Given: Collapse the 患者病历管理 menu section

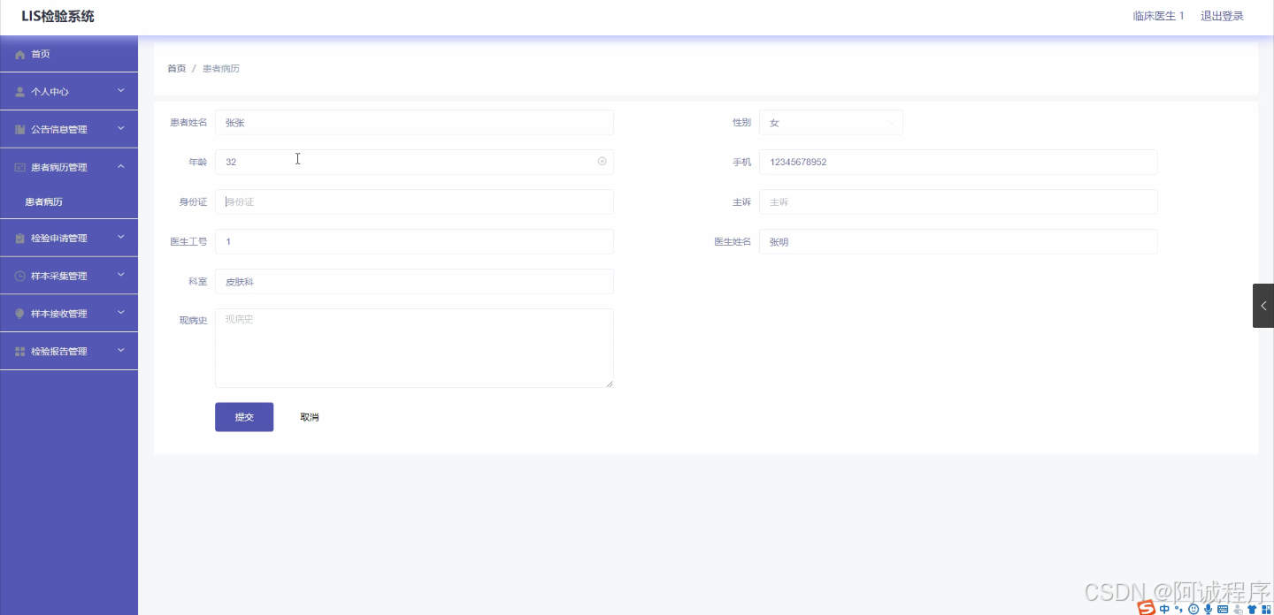Looking at the screenshot, I should tap(69, 165).
